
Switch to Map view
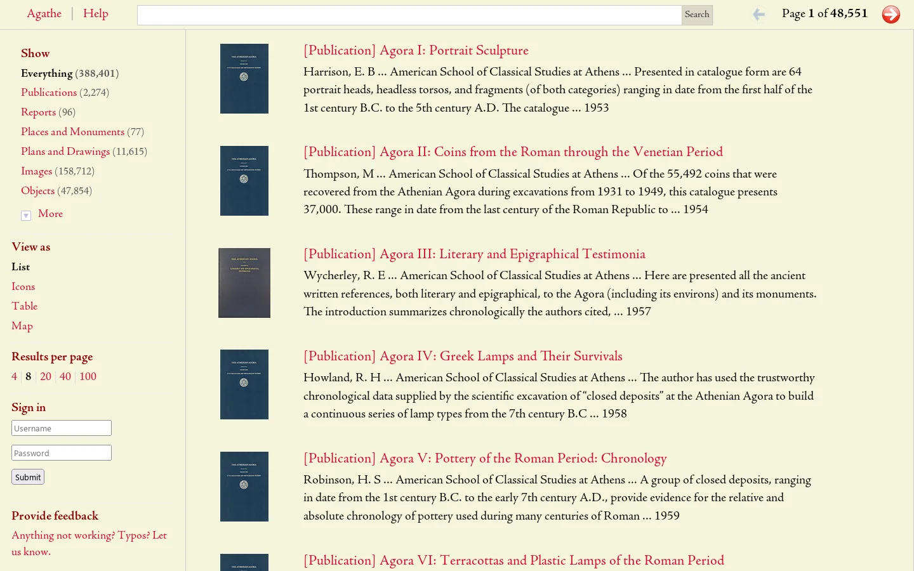click(22, 326)
